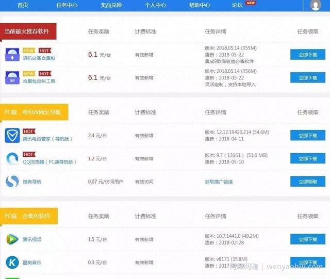
Task: Click the 当前最火推荐软件 red banner
Action: (28, 31)
